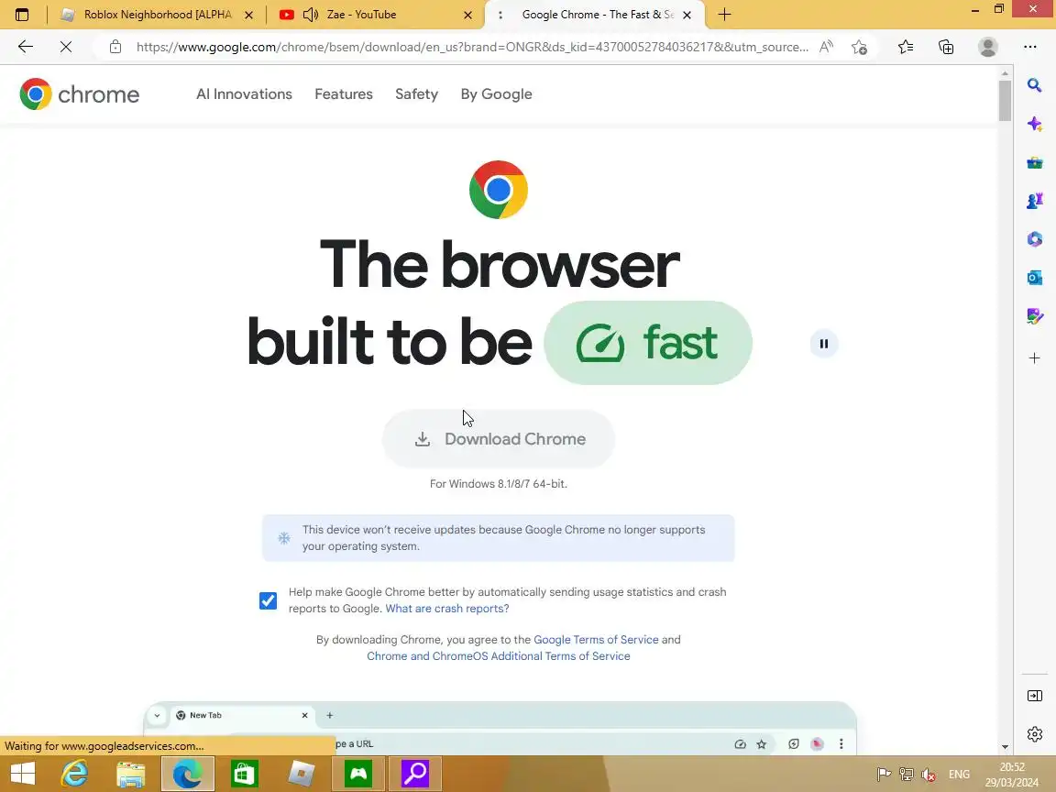Click the Chrome logo in header
Screen dimensions: 1056x792
point(80,94)
